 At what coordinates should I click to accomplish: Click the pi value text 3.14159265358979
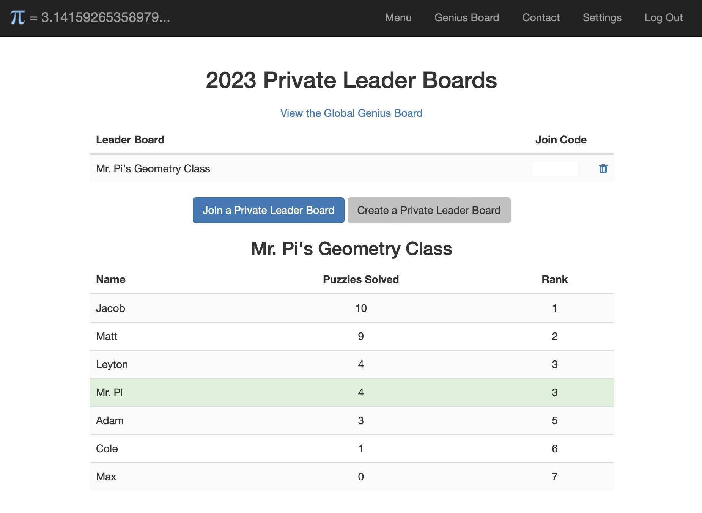click(105, 17)
